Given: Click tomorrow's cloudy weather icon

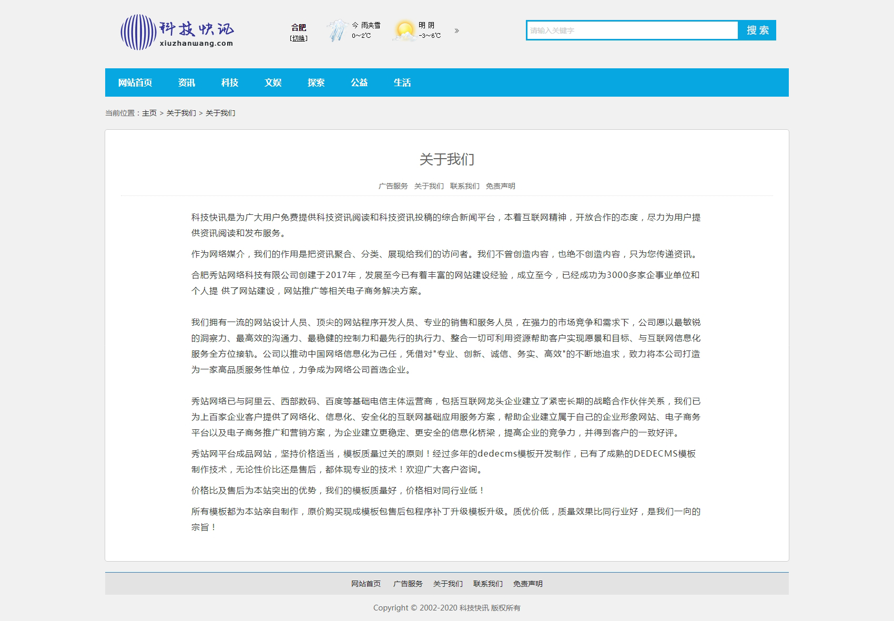Looking at the screenshot, I should [404, 30].
